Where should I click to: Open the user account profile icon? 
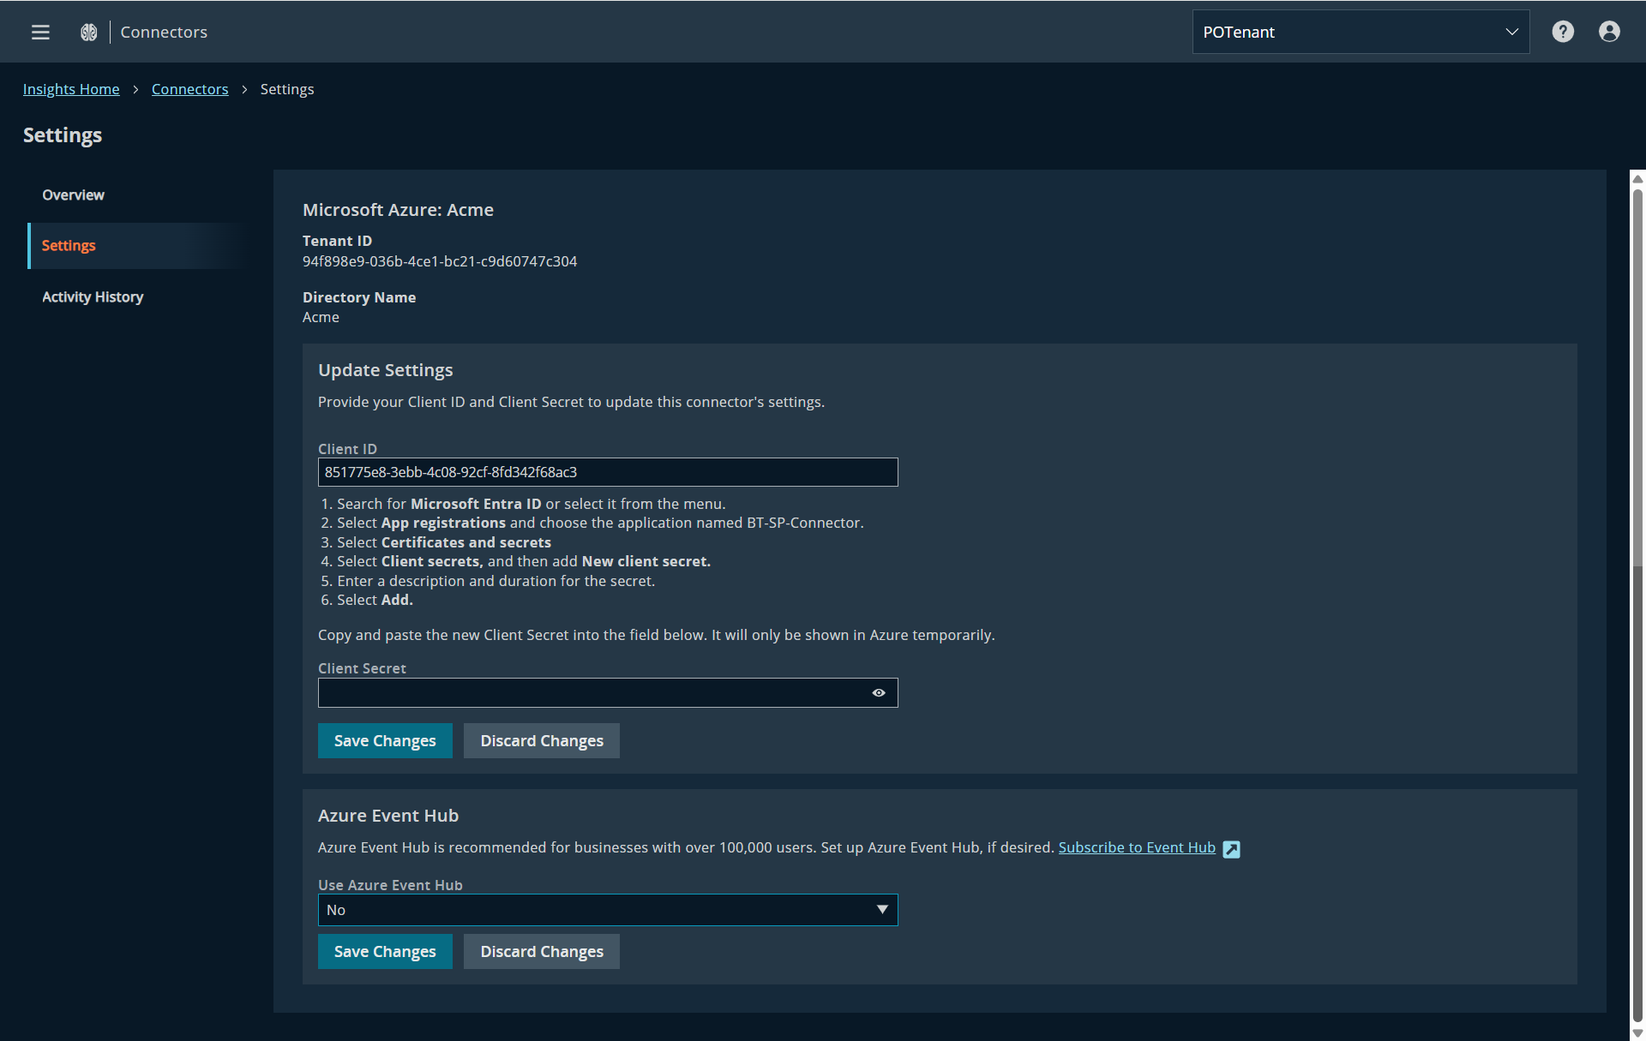click(x=1608, y=32)
